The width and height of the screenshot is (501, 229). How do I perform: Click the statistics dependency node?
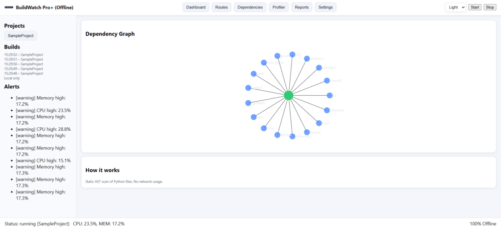pyautogui.click(x=307, y=58)
